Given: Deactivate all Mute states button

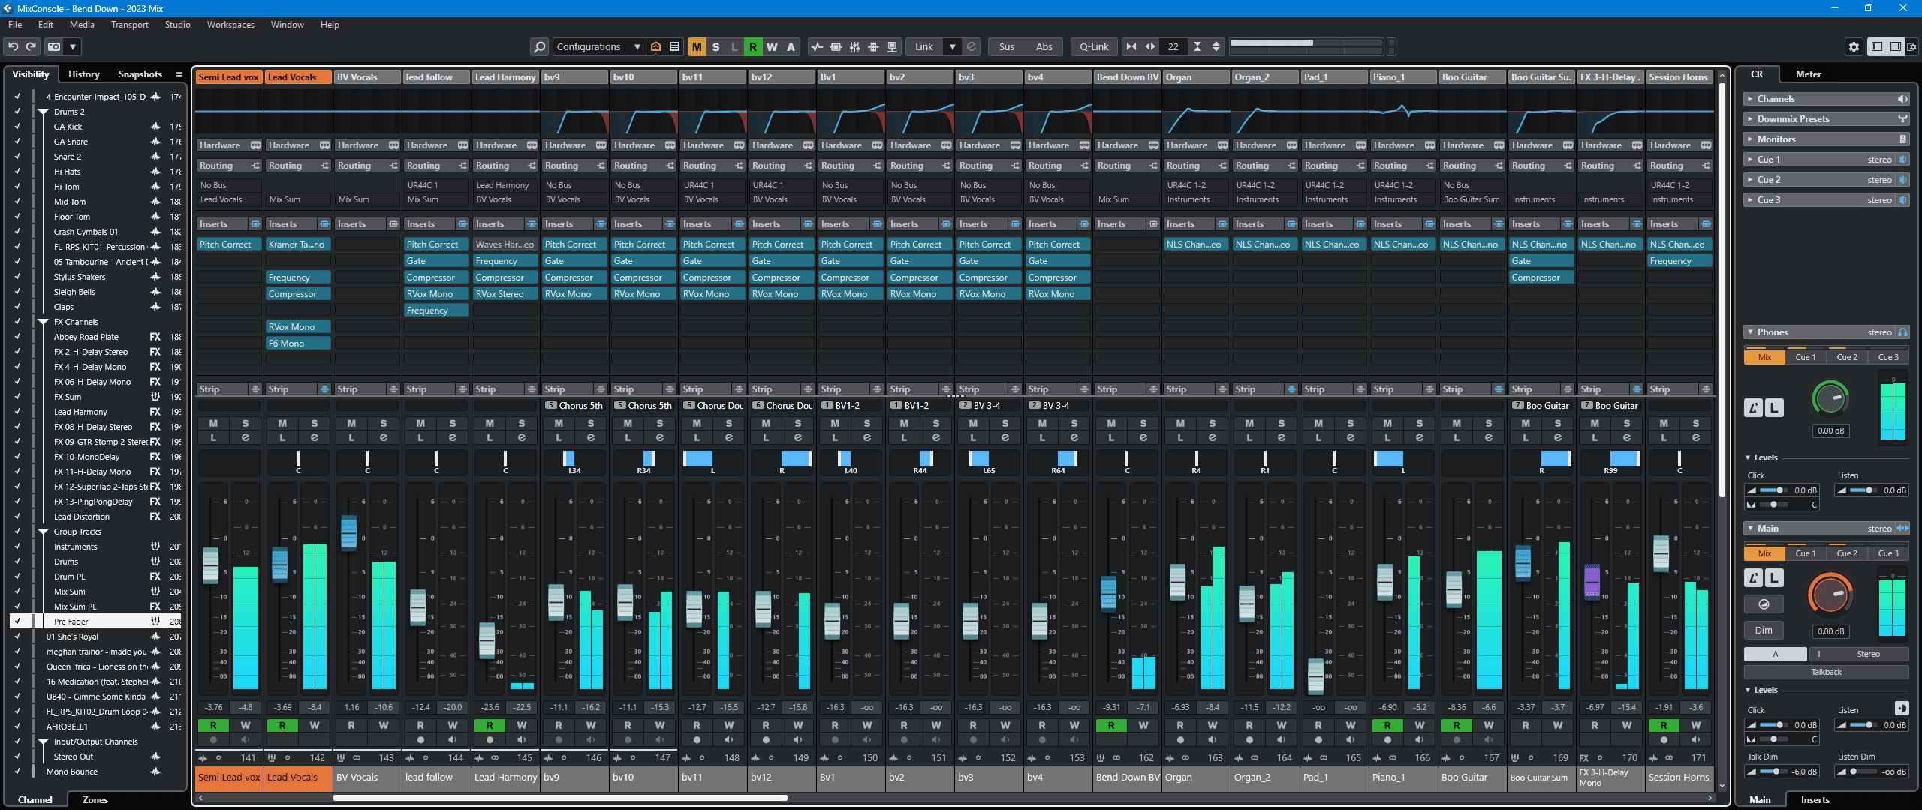Looking at the screenshot, I should click(x=697, y=46).
